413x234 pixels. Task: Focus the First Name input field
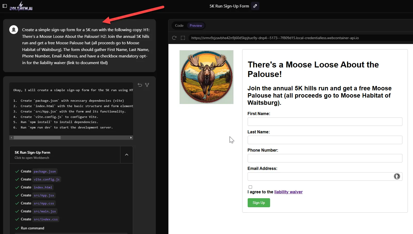point(325,122)
